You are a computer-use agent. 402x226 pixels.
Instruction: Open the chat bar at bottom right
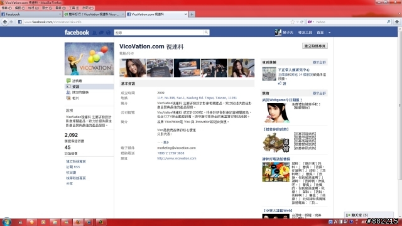tap(369, 215)
